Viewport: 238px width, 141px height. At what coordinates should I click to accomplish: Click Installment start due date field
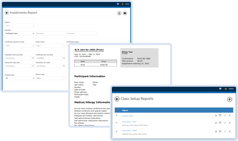[x=18, y=58]
